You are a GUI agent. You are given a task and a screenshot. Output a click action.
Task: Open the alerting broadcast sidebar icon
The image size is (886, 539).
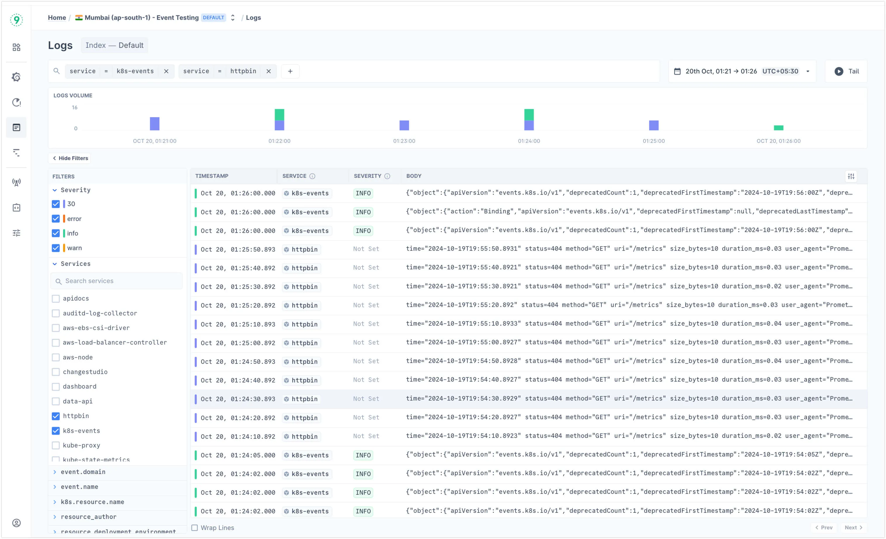tap(16, 182)
